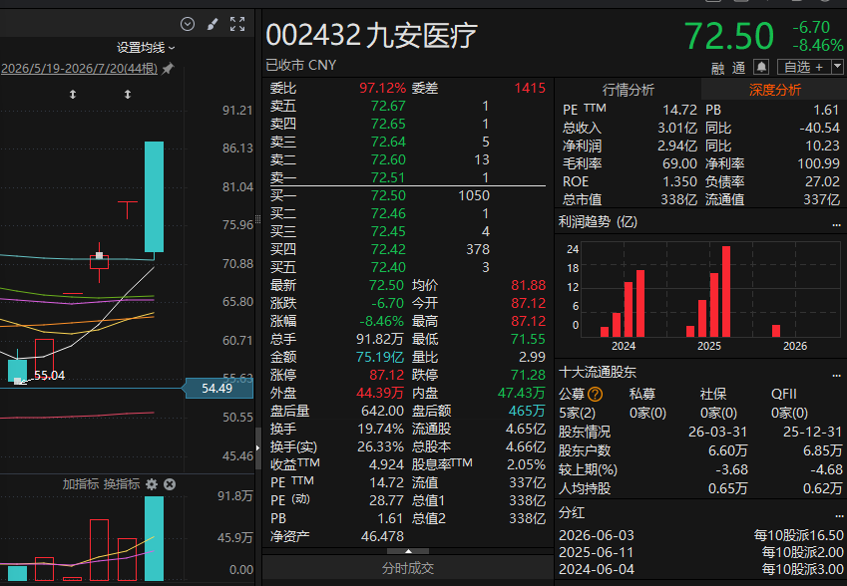
Task: Click the 加指标 add indicator button
Action: [x=81, y=484]
